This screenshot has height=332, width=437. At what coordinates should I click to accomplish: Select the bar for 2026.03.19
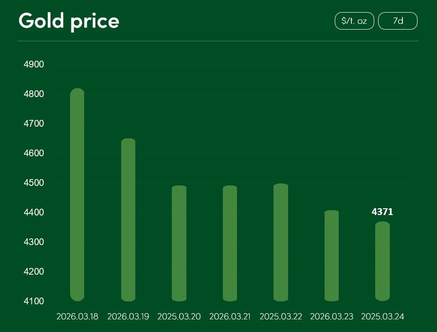click(x=128, y=219)
